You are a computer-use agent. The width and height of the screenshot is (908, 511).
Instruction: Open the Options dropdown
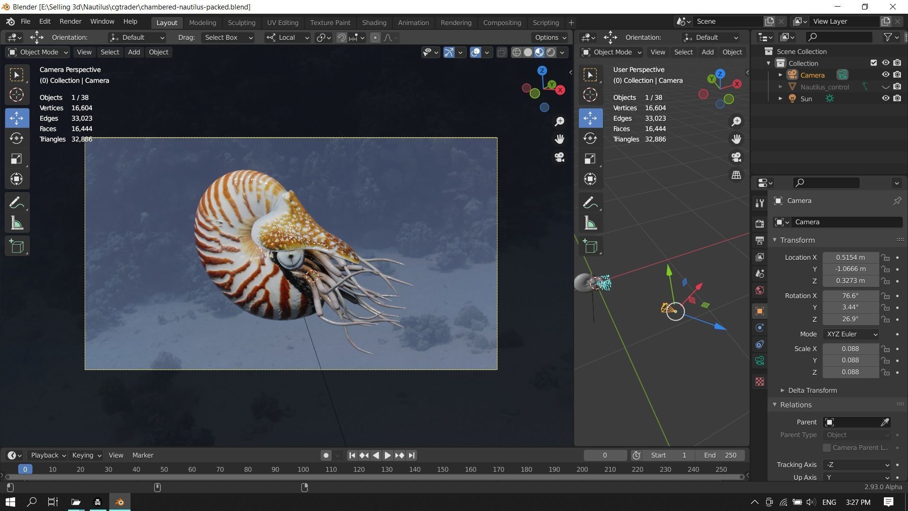pos(550,37)
